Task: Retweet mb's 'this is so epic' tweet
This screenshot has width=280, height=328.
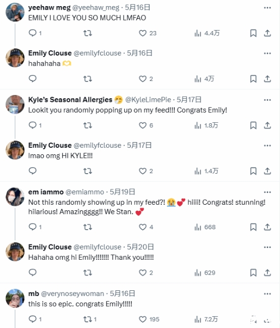Action: coord(90,319)
